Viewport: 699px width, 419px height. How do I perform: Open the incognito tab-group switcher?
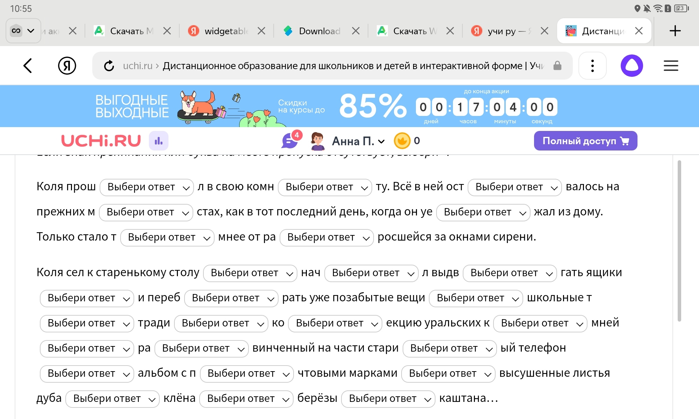pyautogui.click(x=23, y=31)
